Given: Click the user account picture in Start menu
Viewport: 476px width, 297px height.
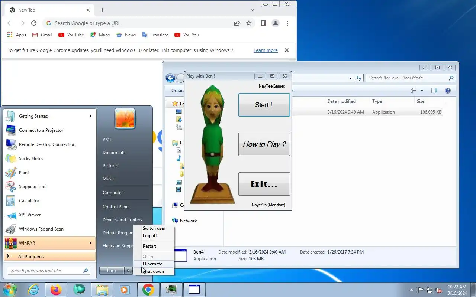Looking at the screenshot, I should click(125, 119).
